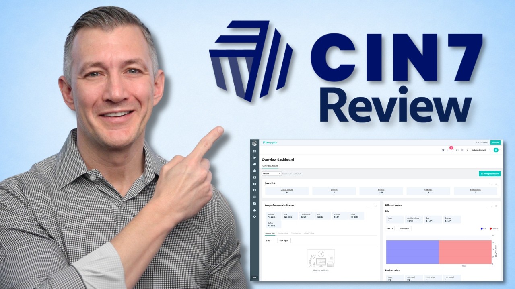Collapse the Key performance indicators panel

[371, 206]
